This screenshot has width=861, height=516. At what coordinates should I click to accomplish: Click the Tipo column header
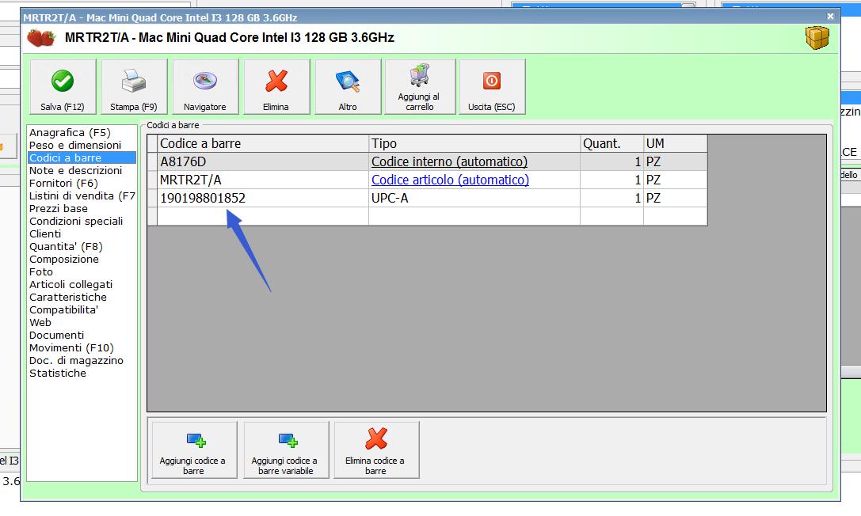tap(474, 144)
